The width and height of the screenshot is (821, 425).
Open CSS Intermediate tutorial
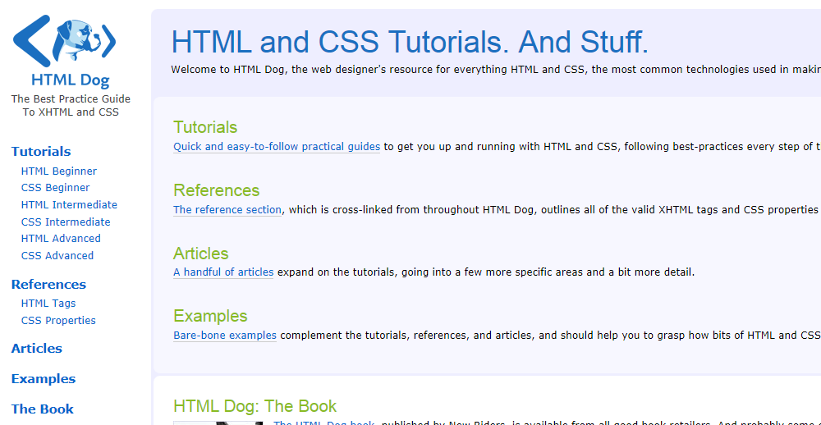66,222
